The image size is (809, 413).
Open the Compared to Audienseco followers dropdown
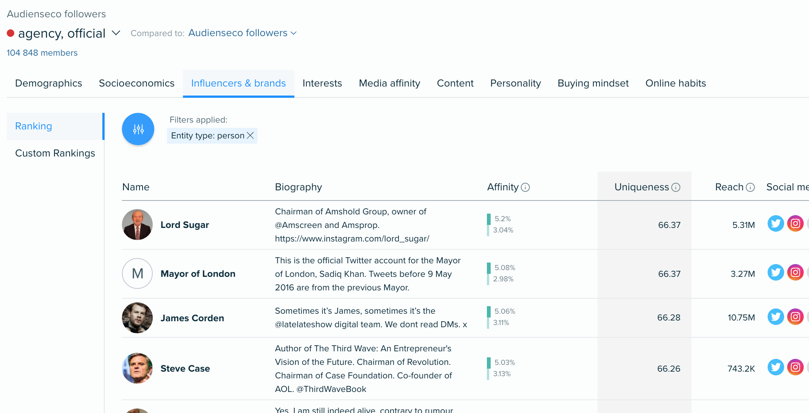pyautogui.click(x=242, y=33)
